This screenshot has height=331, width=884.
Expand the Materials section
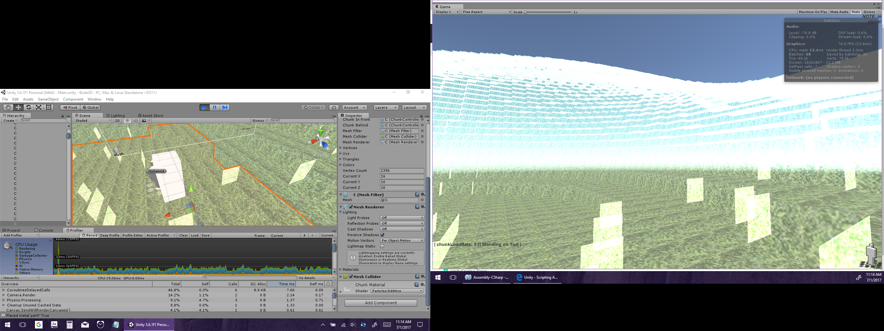coord(341,270)
